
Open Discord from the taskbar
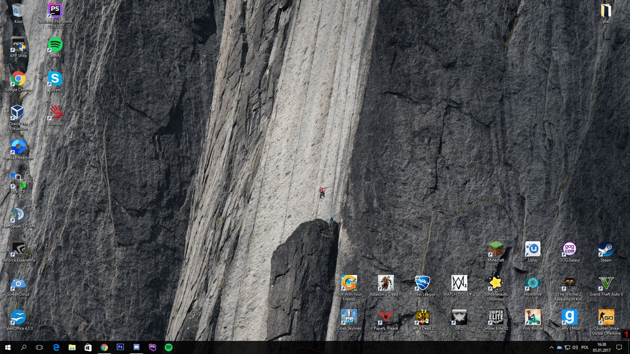(136, 347)
